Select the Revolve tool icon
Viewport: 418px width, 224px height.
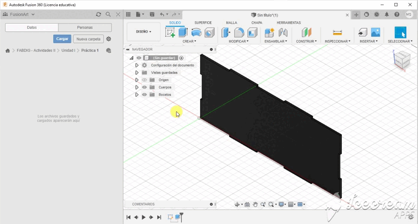click(x=196, y=32)
